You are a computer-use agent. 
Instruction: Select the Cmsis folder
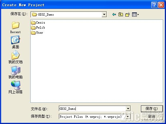[38, 22]
